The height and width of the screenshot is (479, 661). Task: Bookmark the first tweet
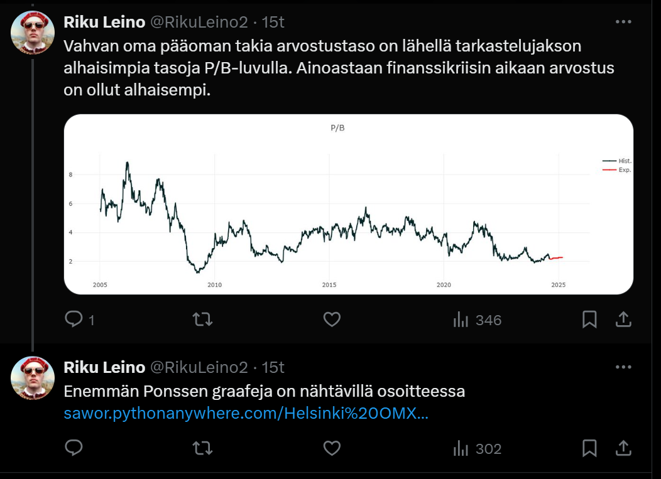(x=589, y=320)
